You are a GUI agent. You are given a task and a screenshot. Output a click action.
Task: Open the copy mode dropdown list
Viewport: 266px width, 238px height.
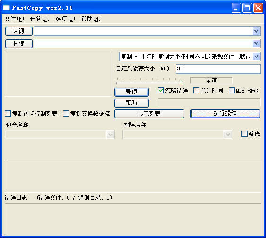(x=256, y=57)
